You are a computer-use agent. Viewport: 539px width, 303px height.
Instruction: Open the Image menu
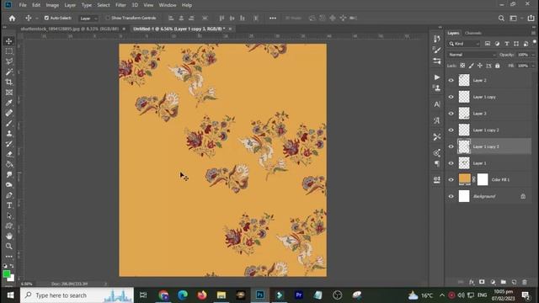[52, 5]
